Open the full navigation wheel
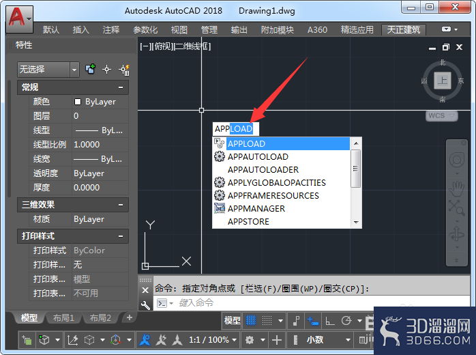The width and height of the screenshot is (476, 355). click(x=457, y=159)
